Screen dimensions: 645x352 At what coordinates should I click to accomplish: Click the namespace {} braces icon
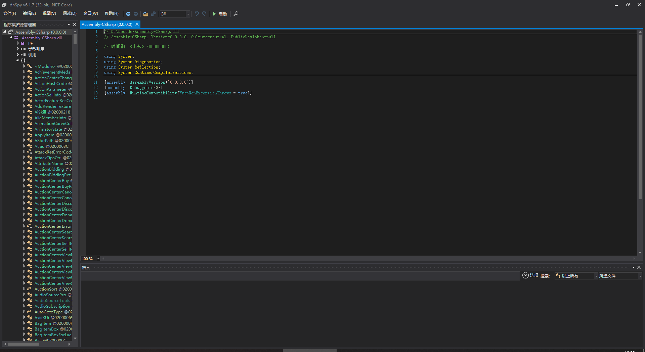click(x=23, y=60)
